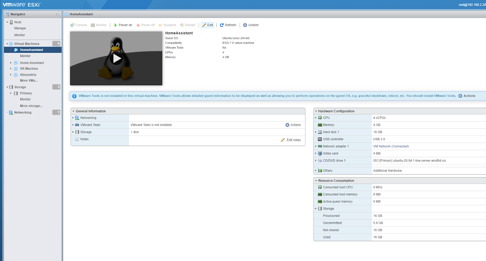Select Virtual Machines in Navigator
Image resolution: width=486 pixels, height=261 pixels.
[x=27, y=44]
